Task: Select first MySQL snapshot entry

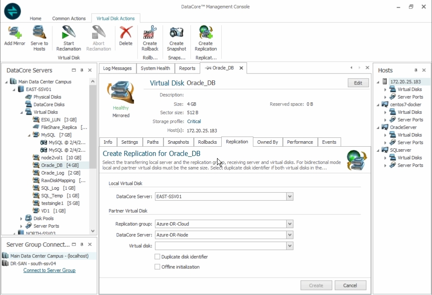Action: [63, 142]
